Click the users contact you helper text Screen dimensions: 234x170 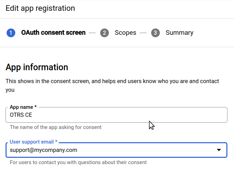tap(78, 162)
